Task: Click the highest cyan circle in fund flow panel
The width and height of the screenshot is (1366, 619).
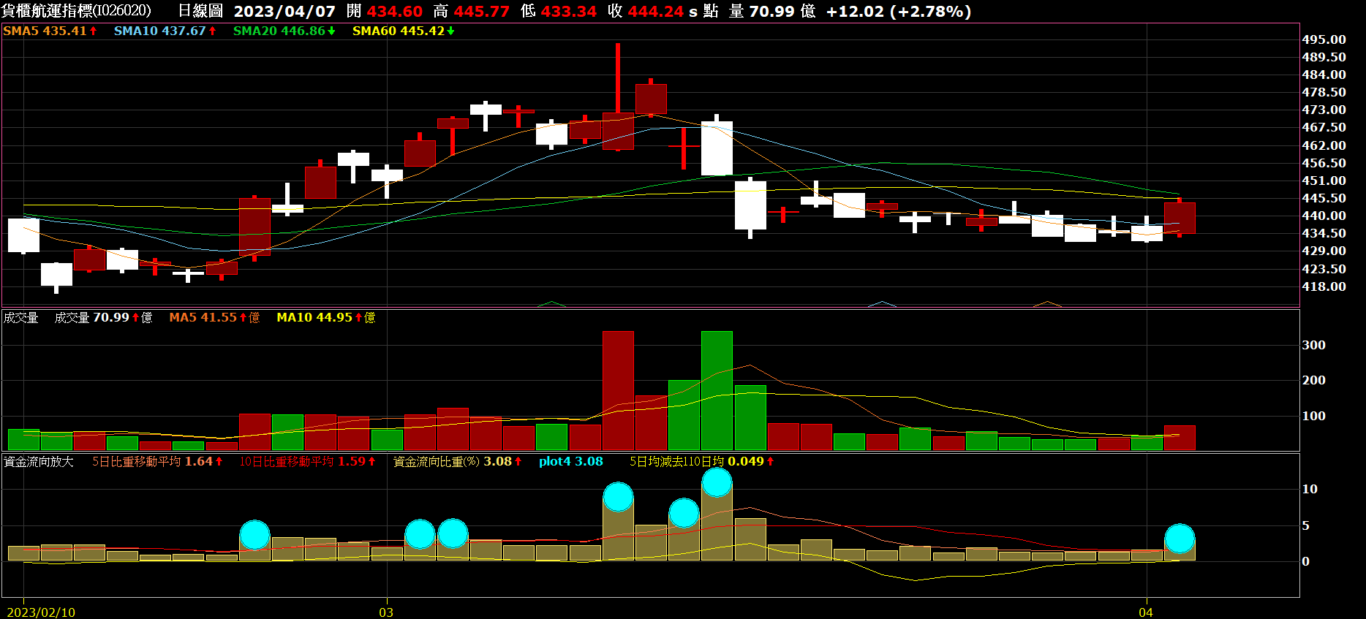Action: (717, 482)
